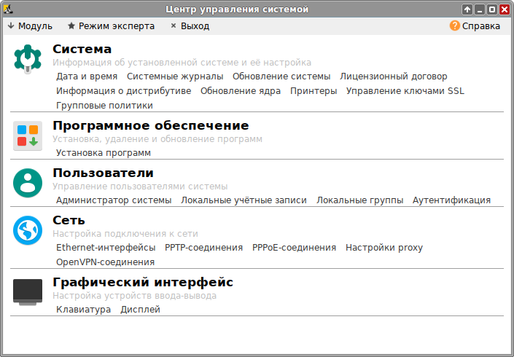Viewport: 514px width, 357px height.
Task: Click the Графический интерфейс heading
Action: [143, 283]
